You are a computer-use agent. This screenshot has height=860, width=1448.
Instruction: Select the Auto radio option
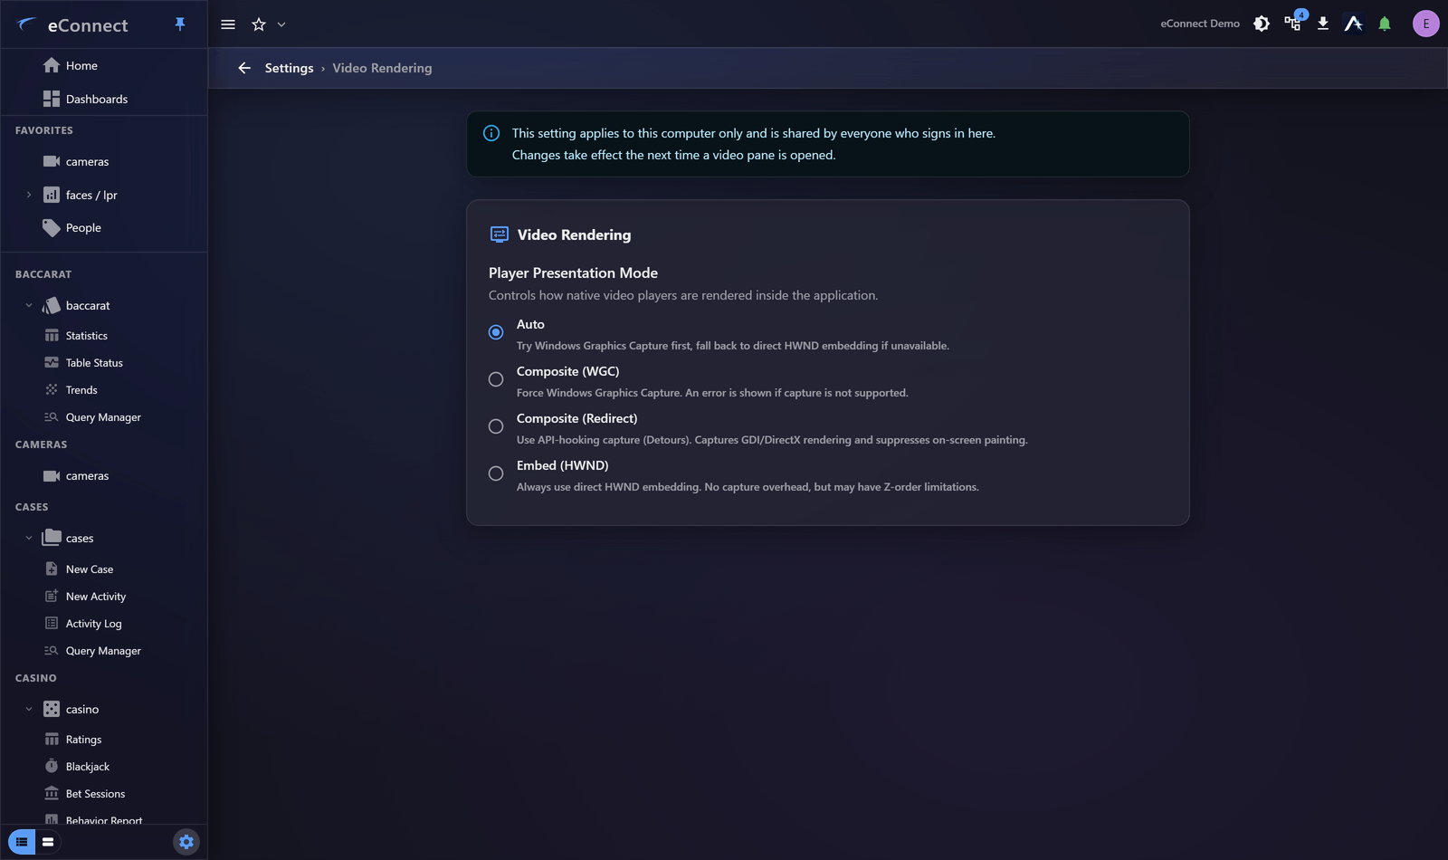click(x=496, y=332)
